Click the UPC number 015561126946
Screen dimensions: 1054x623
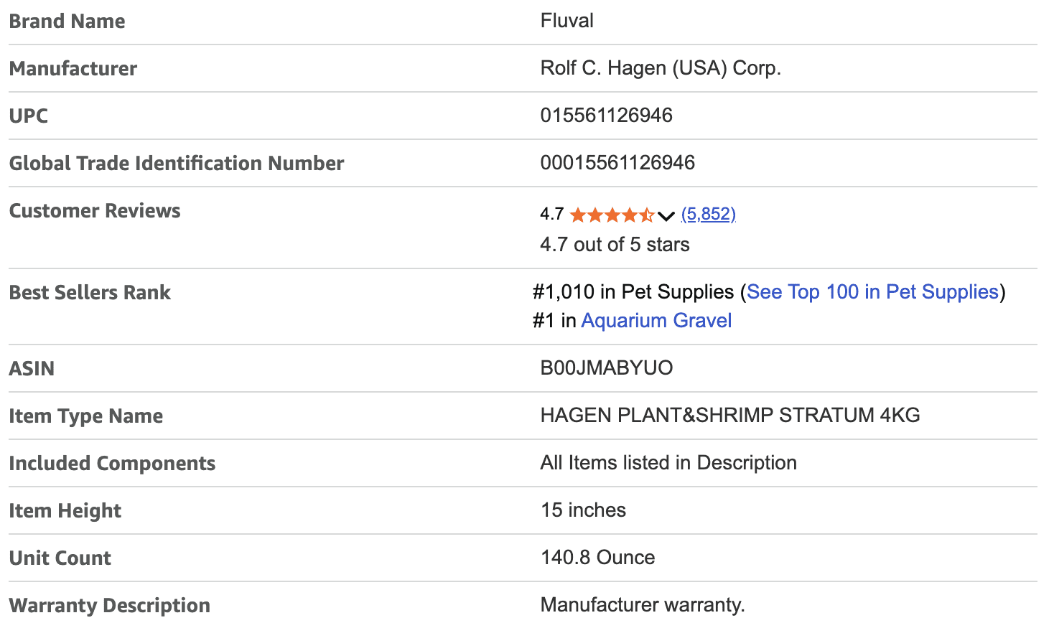[x=606, y=116]
